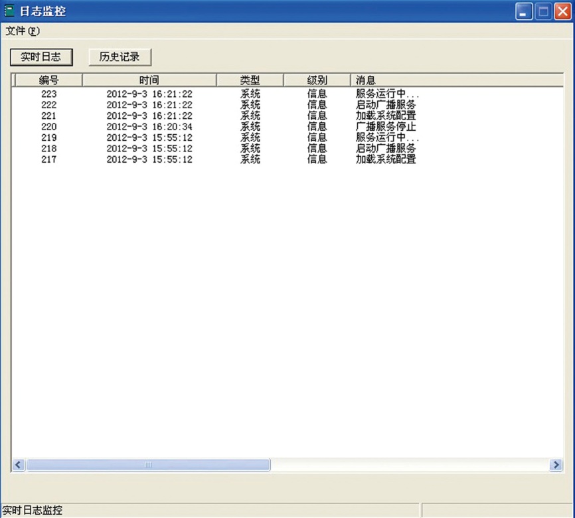Click 服务运行中... message in row 223
Viewport: 575px width, 518px height.
click(387, 94)
